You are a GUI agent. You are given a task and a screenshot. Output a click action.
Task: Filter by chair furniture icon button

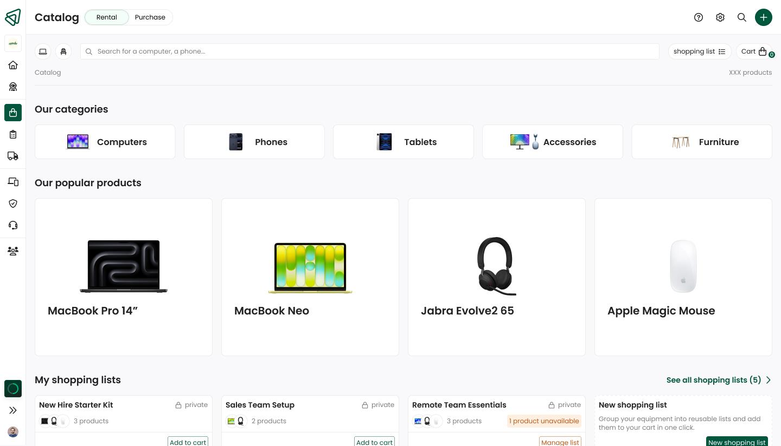(x=63, y=51)
